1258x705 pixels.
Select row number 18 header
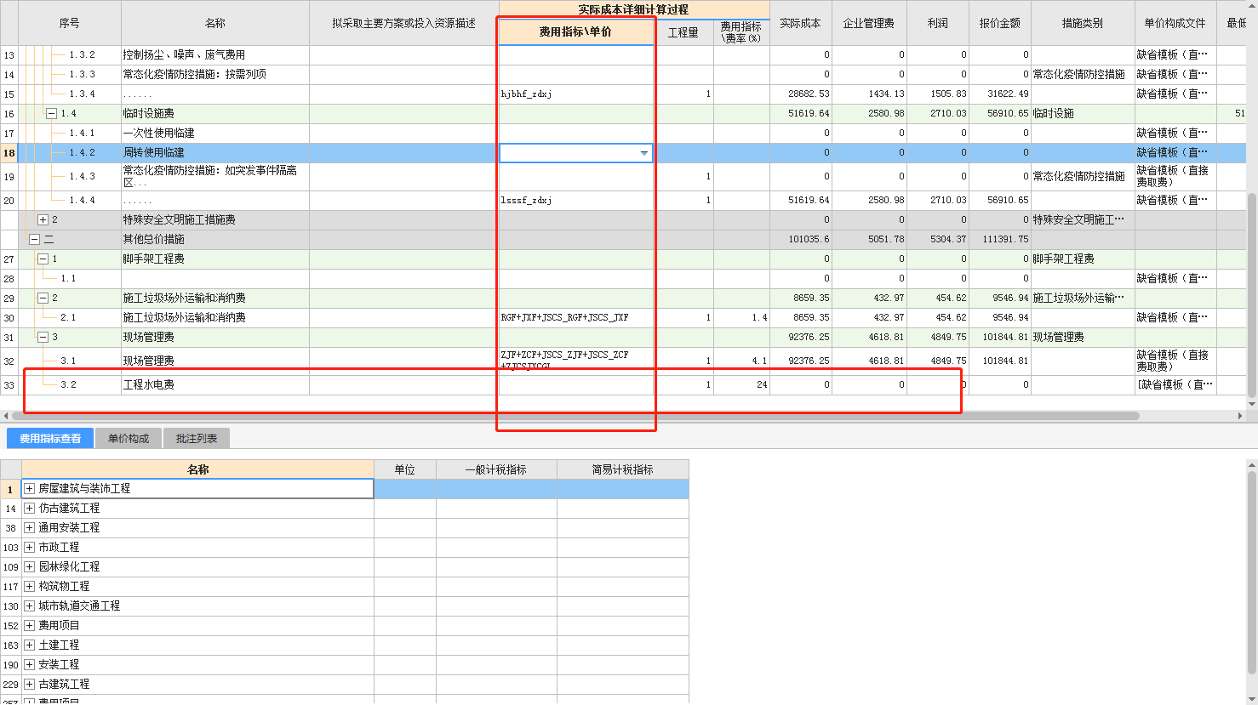[9, 153]
